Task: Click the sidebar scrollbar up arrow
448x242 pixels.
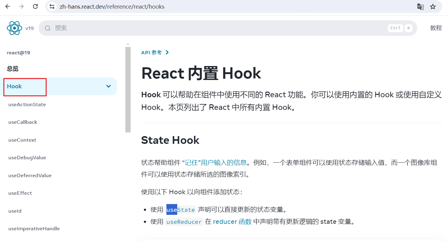Action: tap(128, 44)
